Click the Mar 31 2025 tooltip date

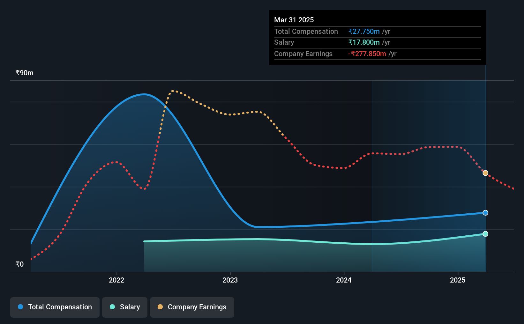click(294, 20)
